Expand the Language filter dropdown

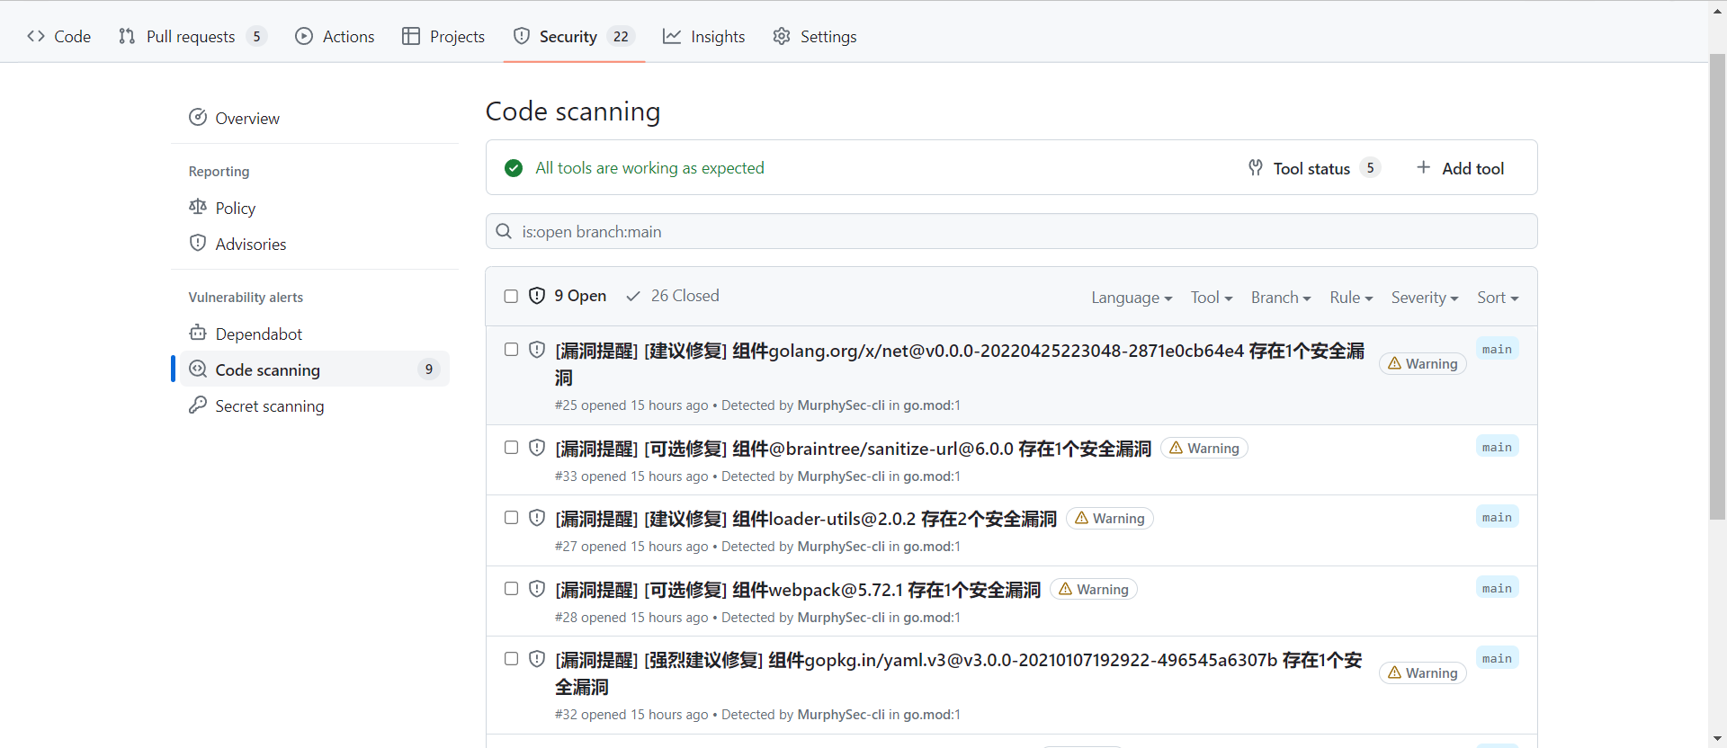point(1131,298)
